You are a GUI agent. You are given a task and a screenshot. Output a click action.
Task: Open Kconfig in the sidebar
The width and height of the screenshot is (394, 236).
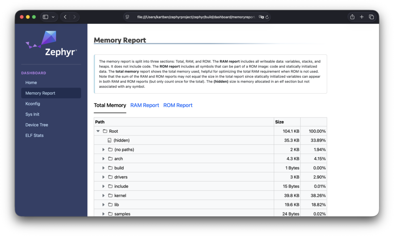[33, 104]
